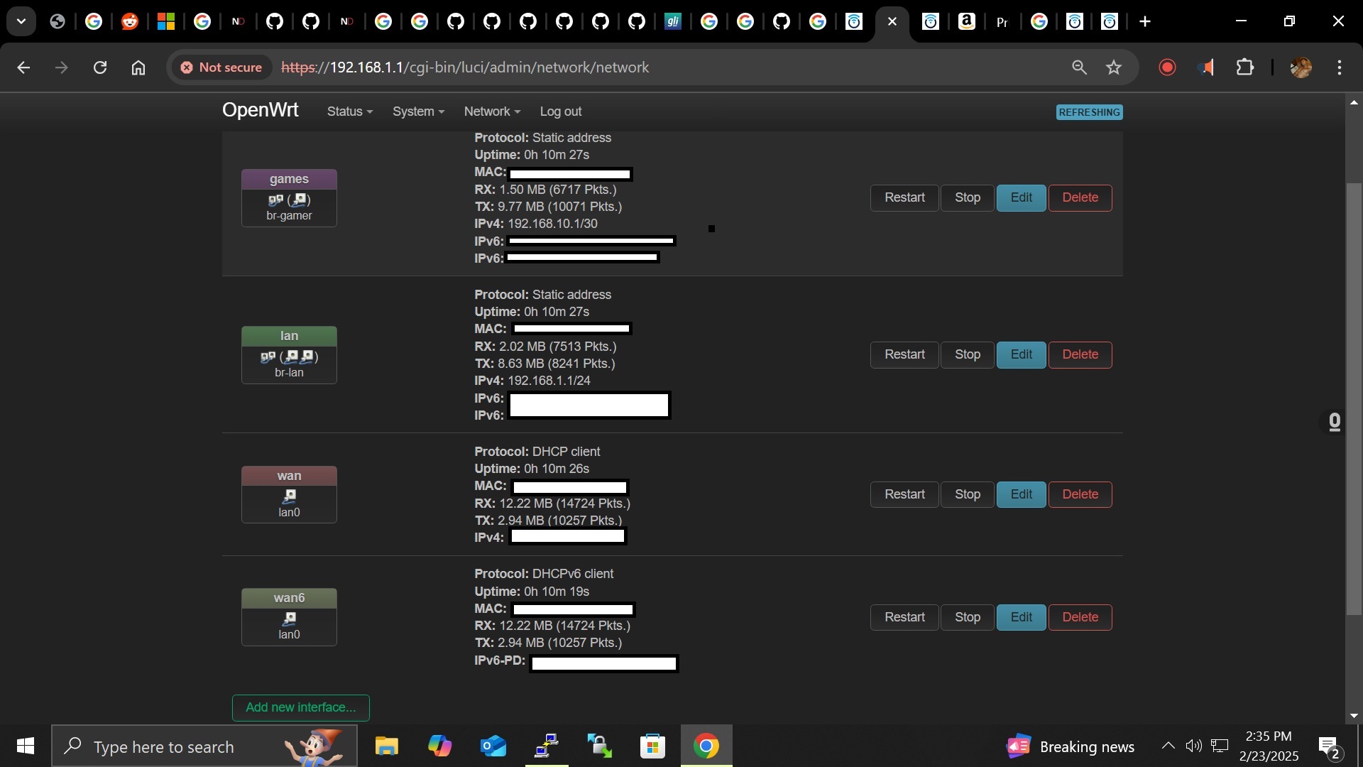
Task: Click Add new interface button
Action: pos(300,707)
